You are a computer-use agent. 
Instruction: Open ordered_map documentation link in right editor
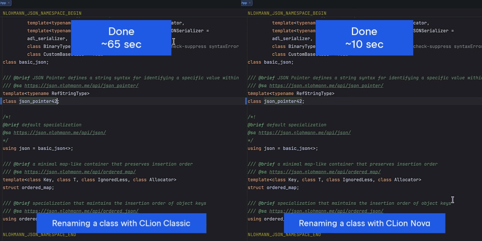click(x=325, y=172)
